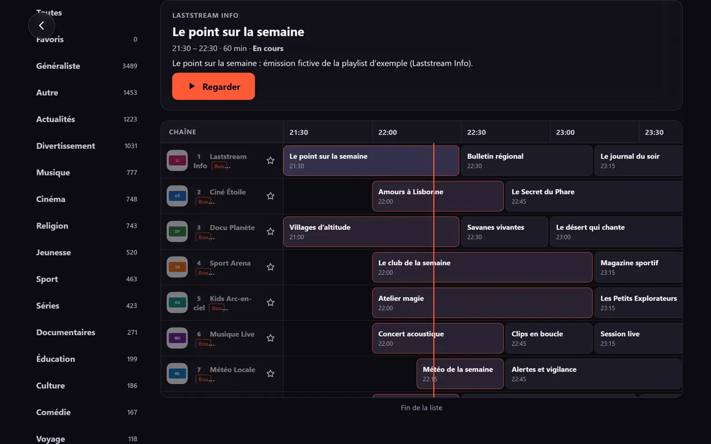The image size is (711, 444).
Task: Open the Le désert qui chante program
Action: [616, 232]
